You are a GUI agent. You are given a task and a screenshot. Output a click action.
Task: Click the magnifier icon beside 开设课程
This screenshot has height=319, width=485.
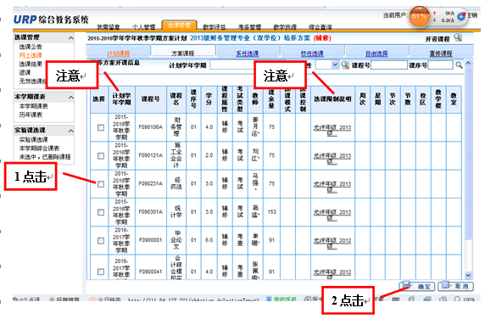click(x=458, y=37)
